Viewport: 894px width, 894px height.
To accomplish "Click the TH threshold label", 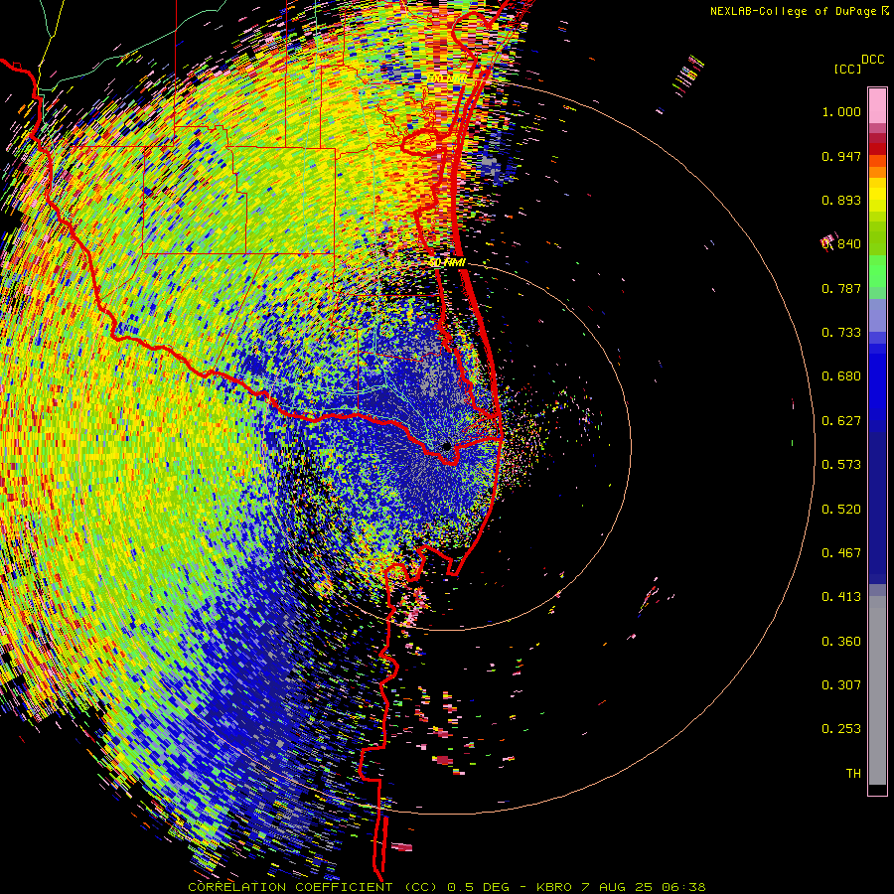I will [x=853, y=774].
